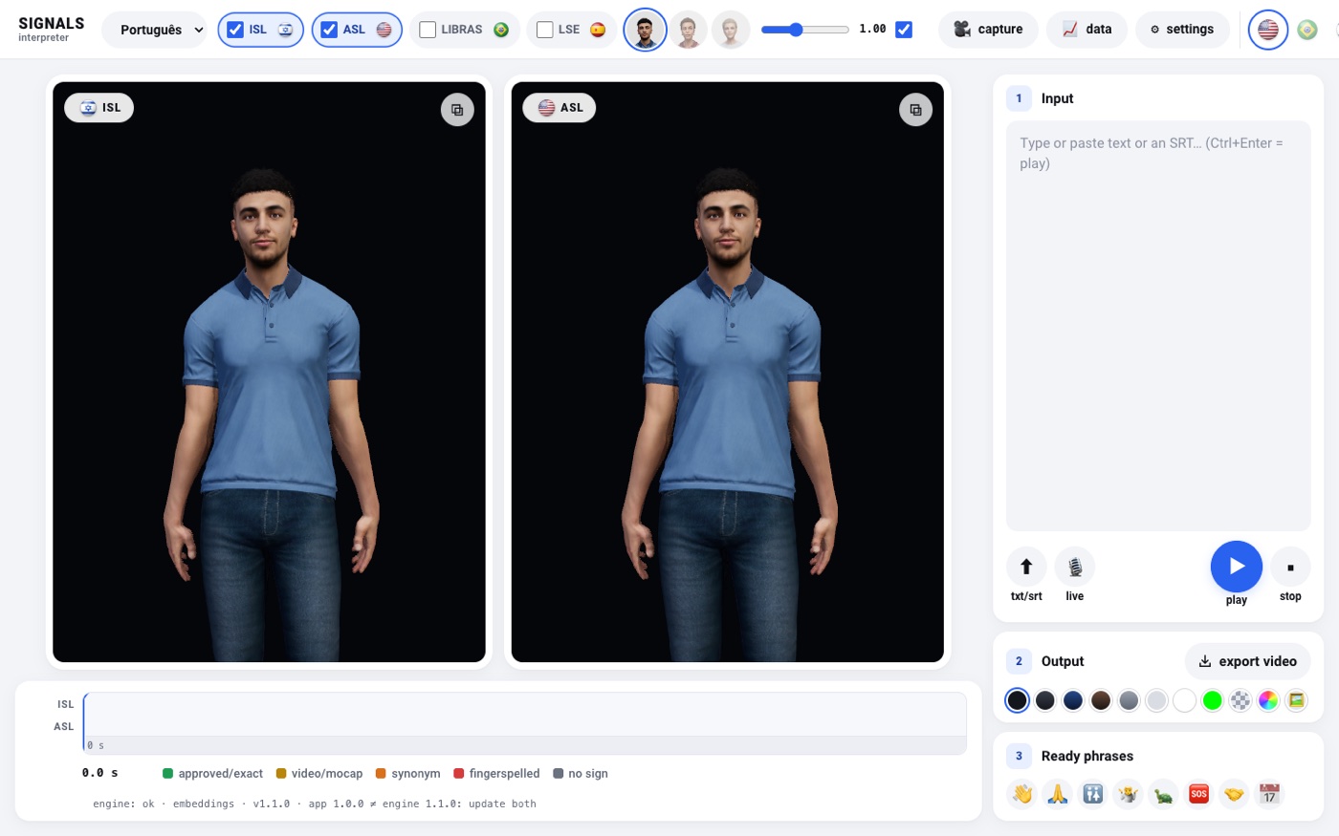Start live microphone input
1339x836 pixels.
(x=1075, y=568)
